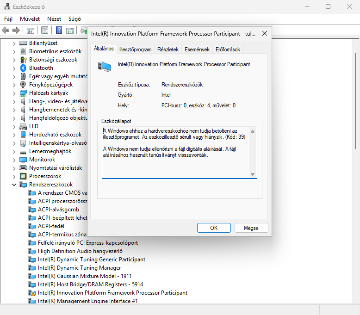Expand the Processzorok category
This screenshot has width=360, height=315.
tap(14, 177)
